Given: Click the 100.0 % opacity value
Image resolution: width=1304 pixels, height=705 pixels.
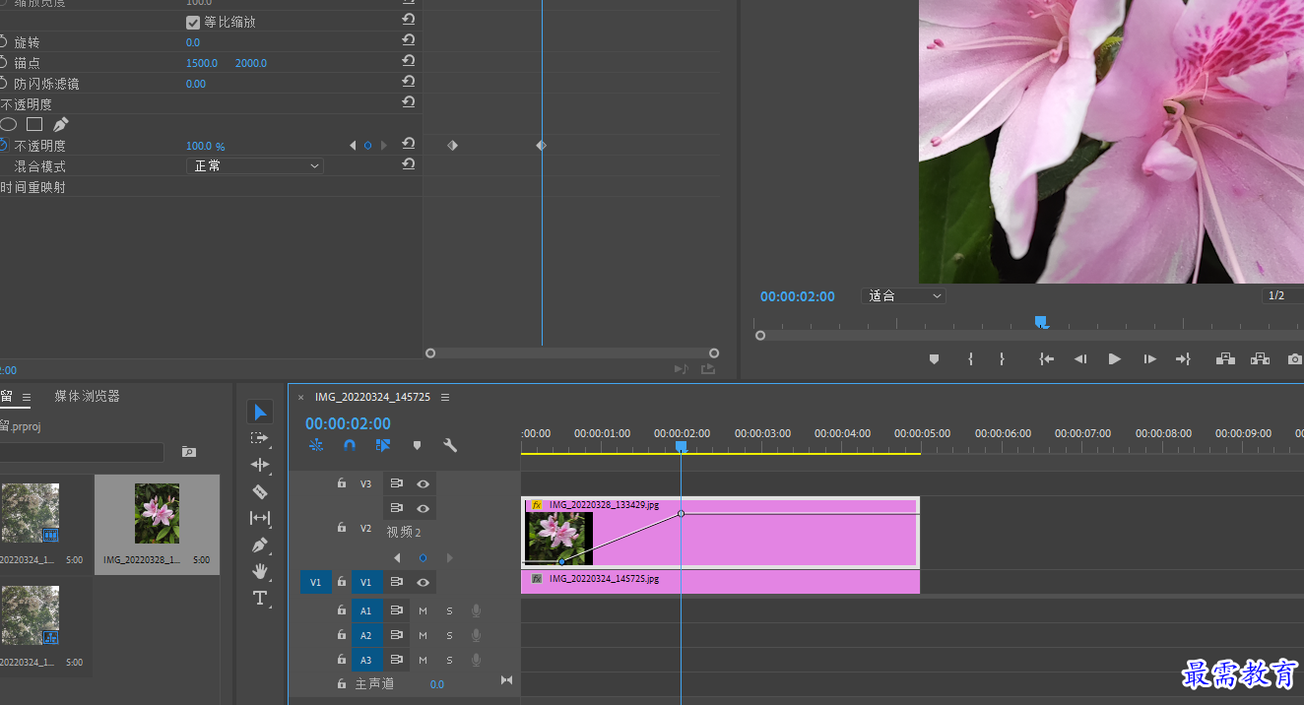Looking at the screenshot, I should click(x=206, y=146).
